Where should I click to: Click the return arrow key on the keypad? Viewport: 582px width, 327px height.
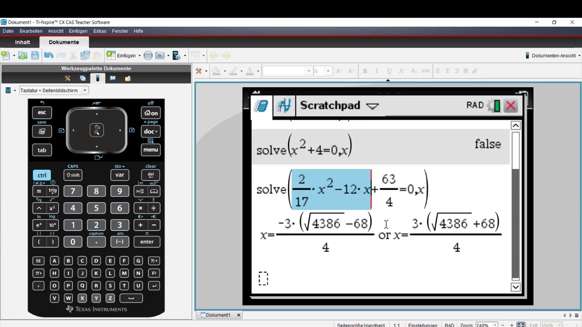point(154,286)
